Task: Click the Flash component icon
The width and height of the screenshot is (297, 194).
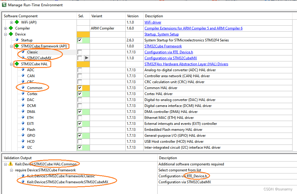Action: coord(23,129)
